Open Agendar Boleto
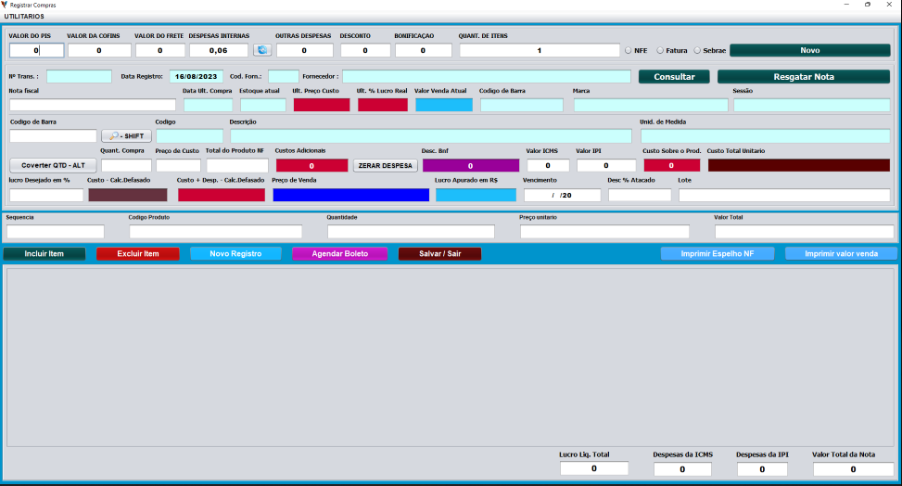The width and height of the screenshot is (902, 486). (x=339, y=253)
